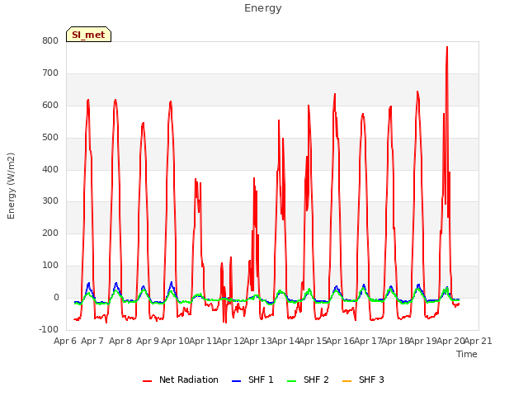Screen dimensions: 528x396
Task: Click the '300' y-axis tick label
Action: tap(50, 201)
